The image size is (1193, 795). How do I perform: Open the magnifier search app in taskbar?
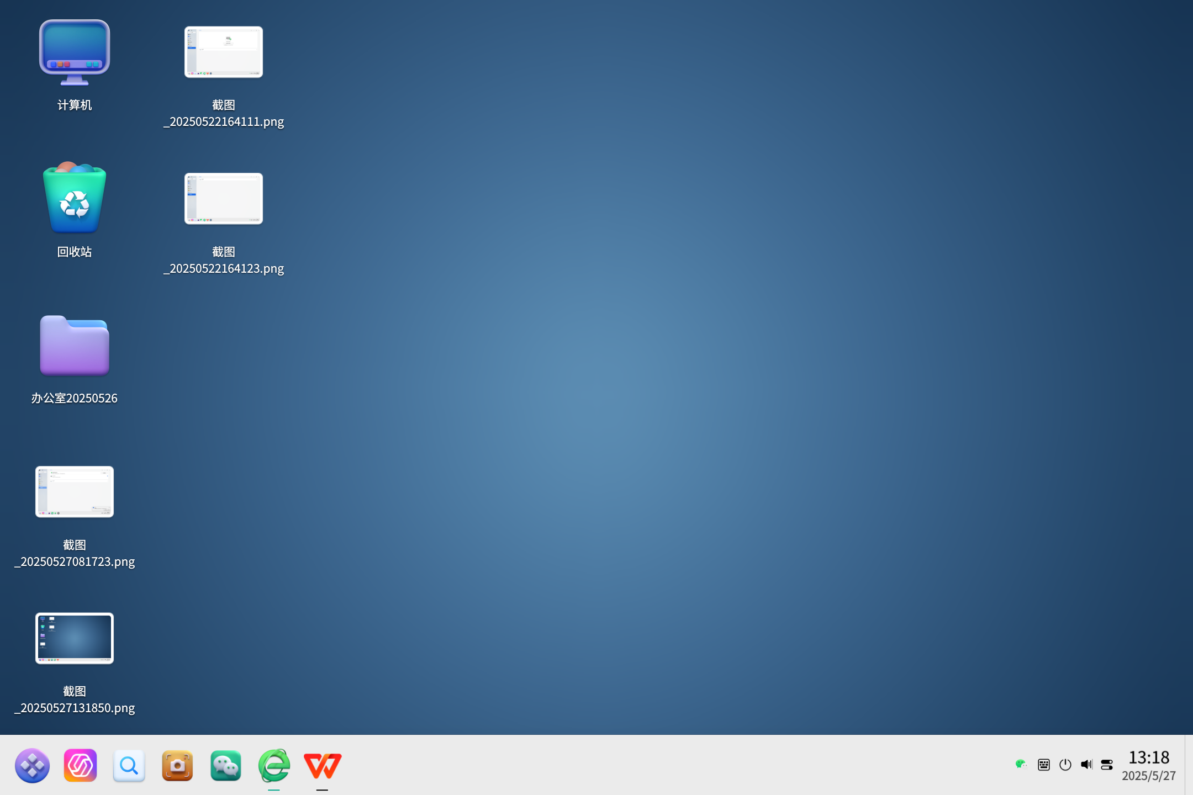coord(129,765)
